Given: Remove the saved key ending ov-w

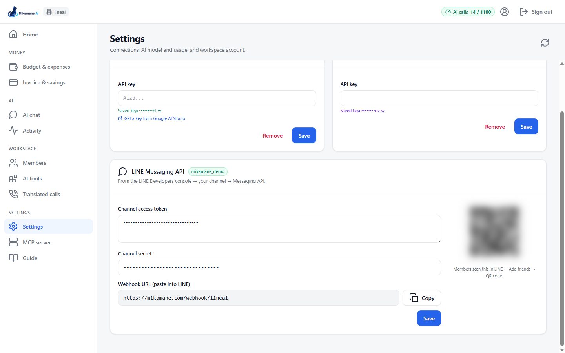Looking at the screenshot, I should coord(495,127).
